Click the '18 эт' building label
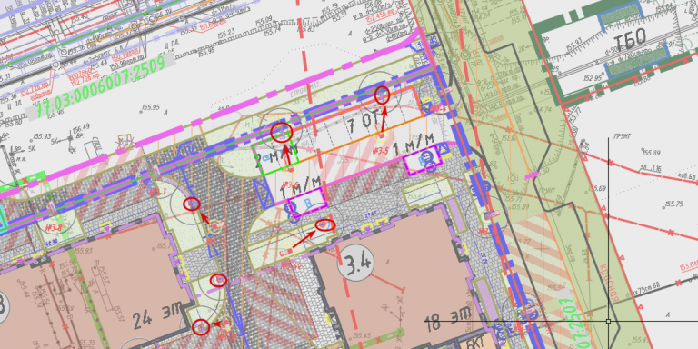 [447, 318]
